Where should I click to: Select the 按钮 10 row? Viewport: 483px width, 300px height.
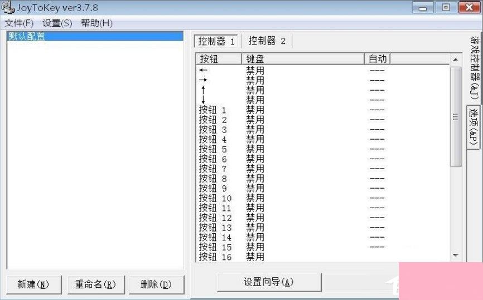322,198
